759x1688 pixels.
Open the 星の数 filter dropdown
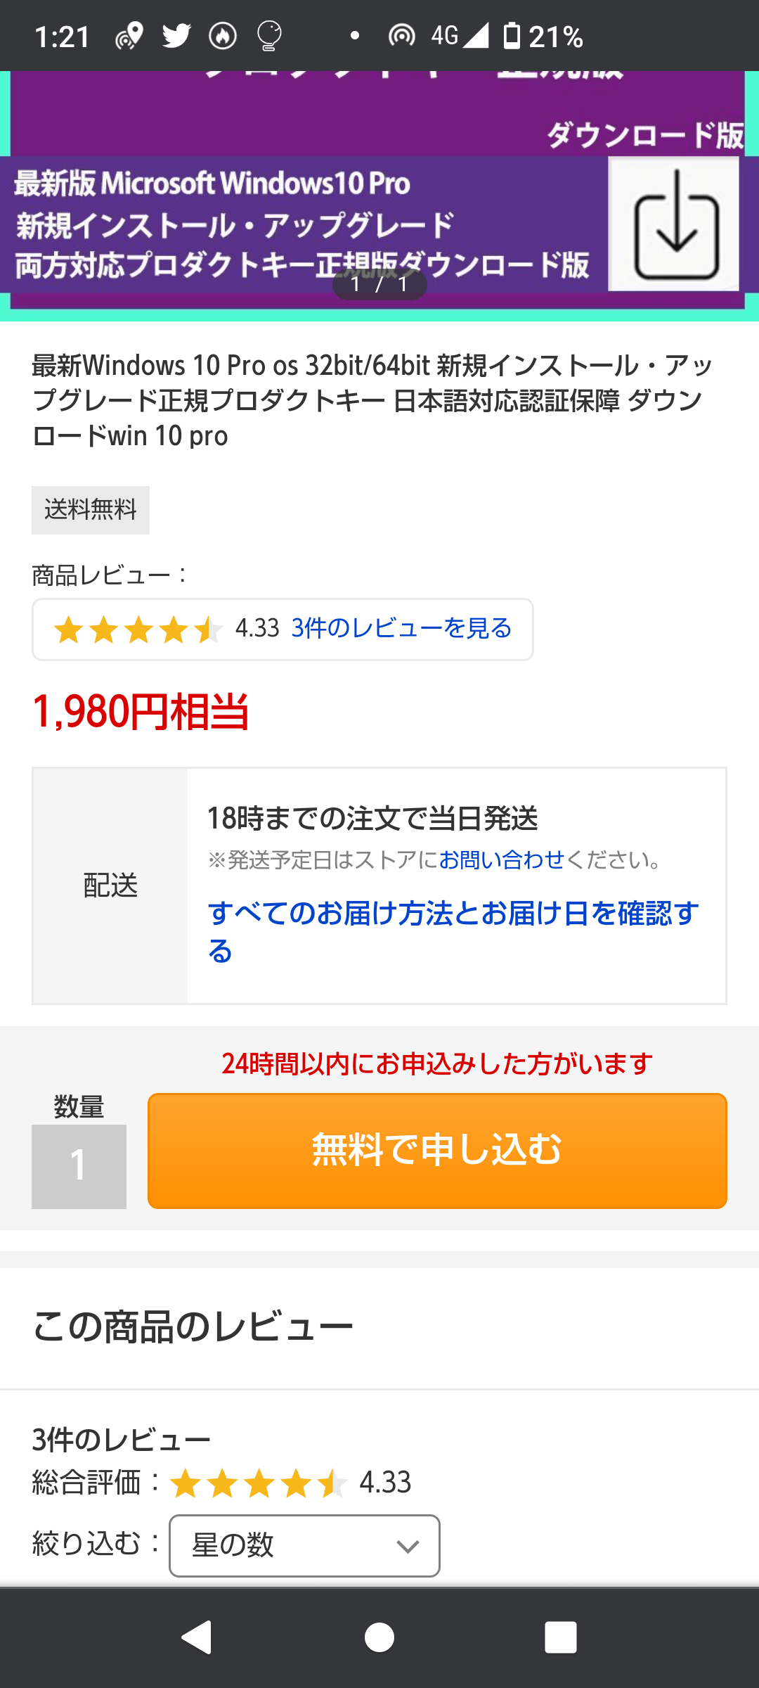click(x=304, y=1545)
